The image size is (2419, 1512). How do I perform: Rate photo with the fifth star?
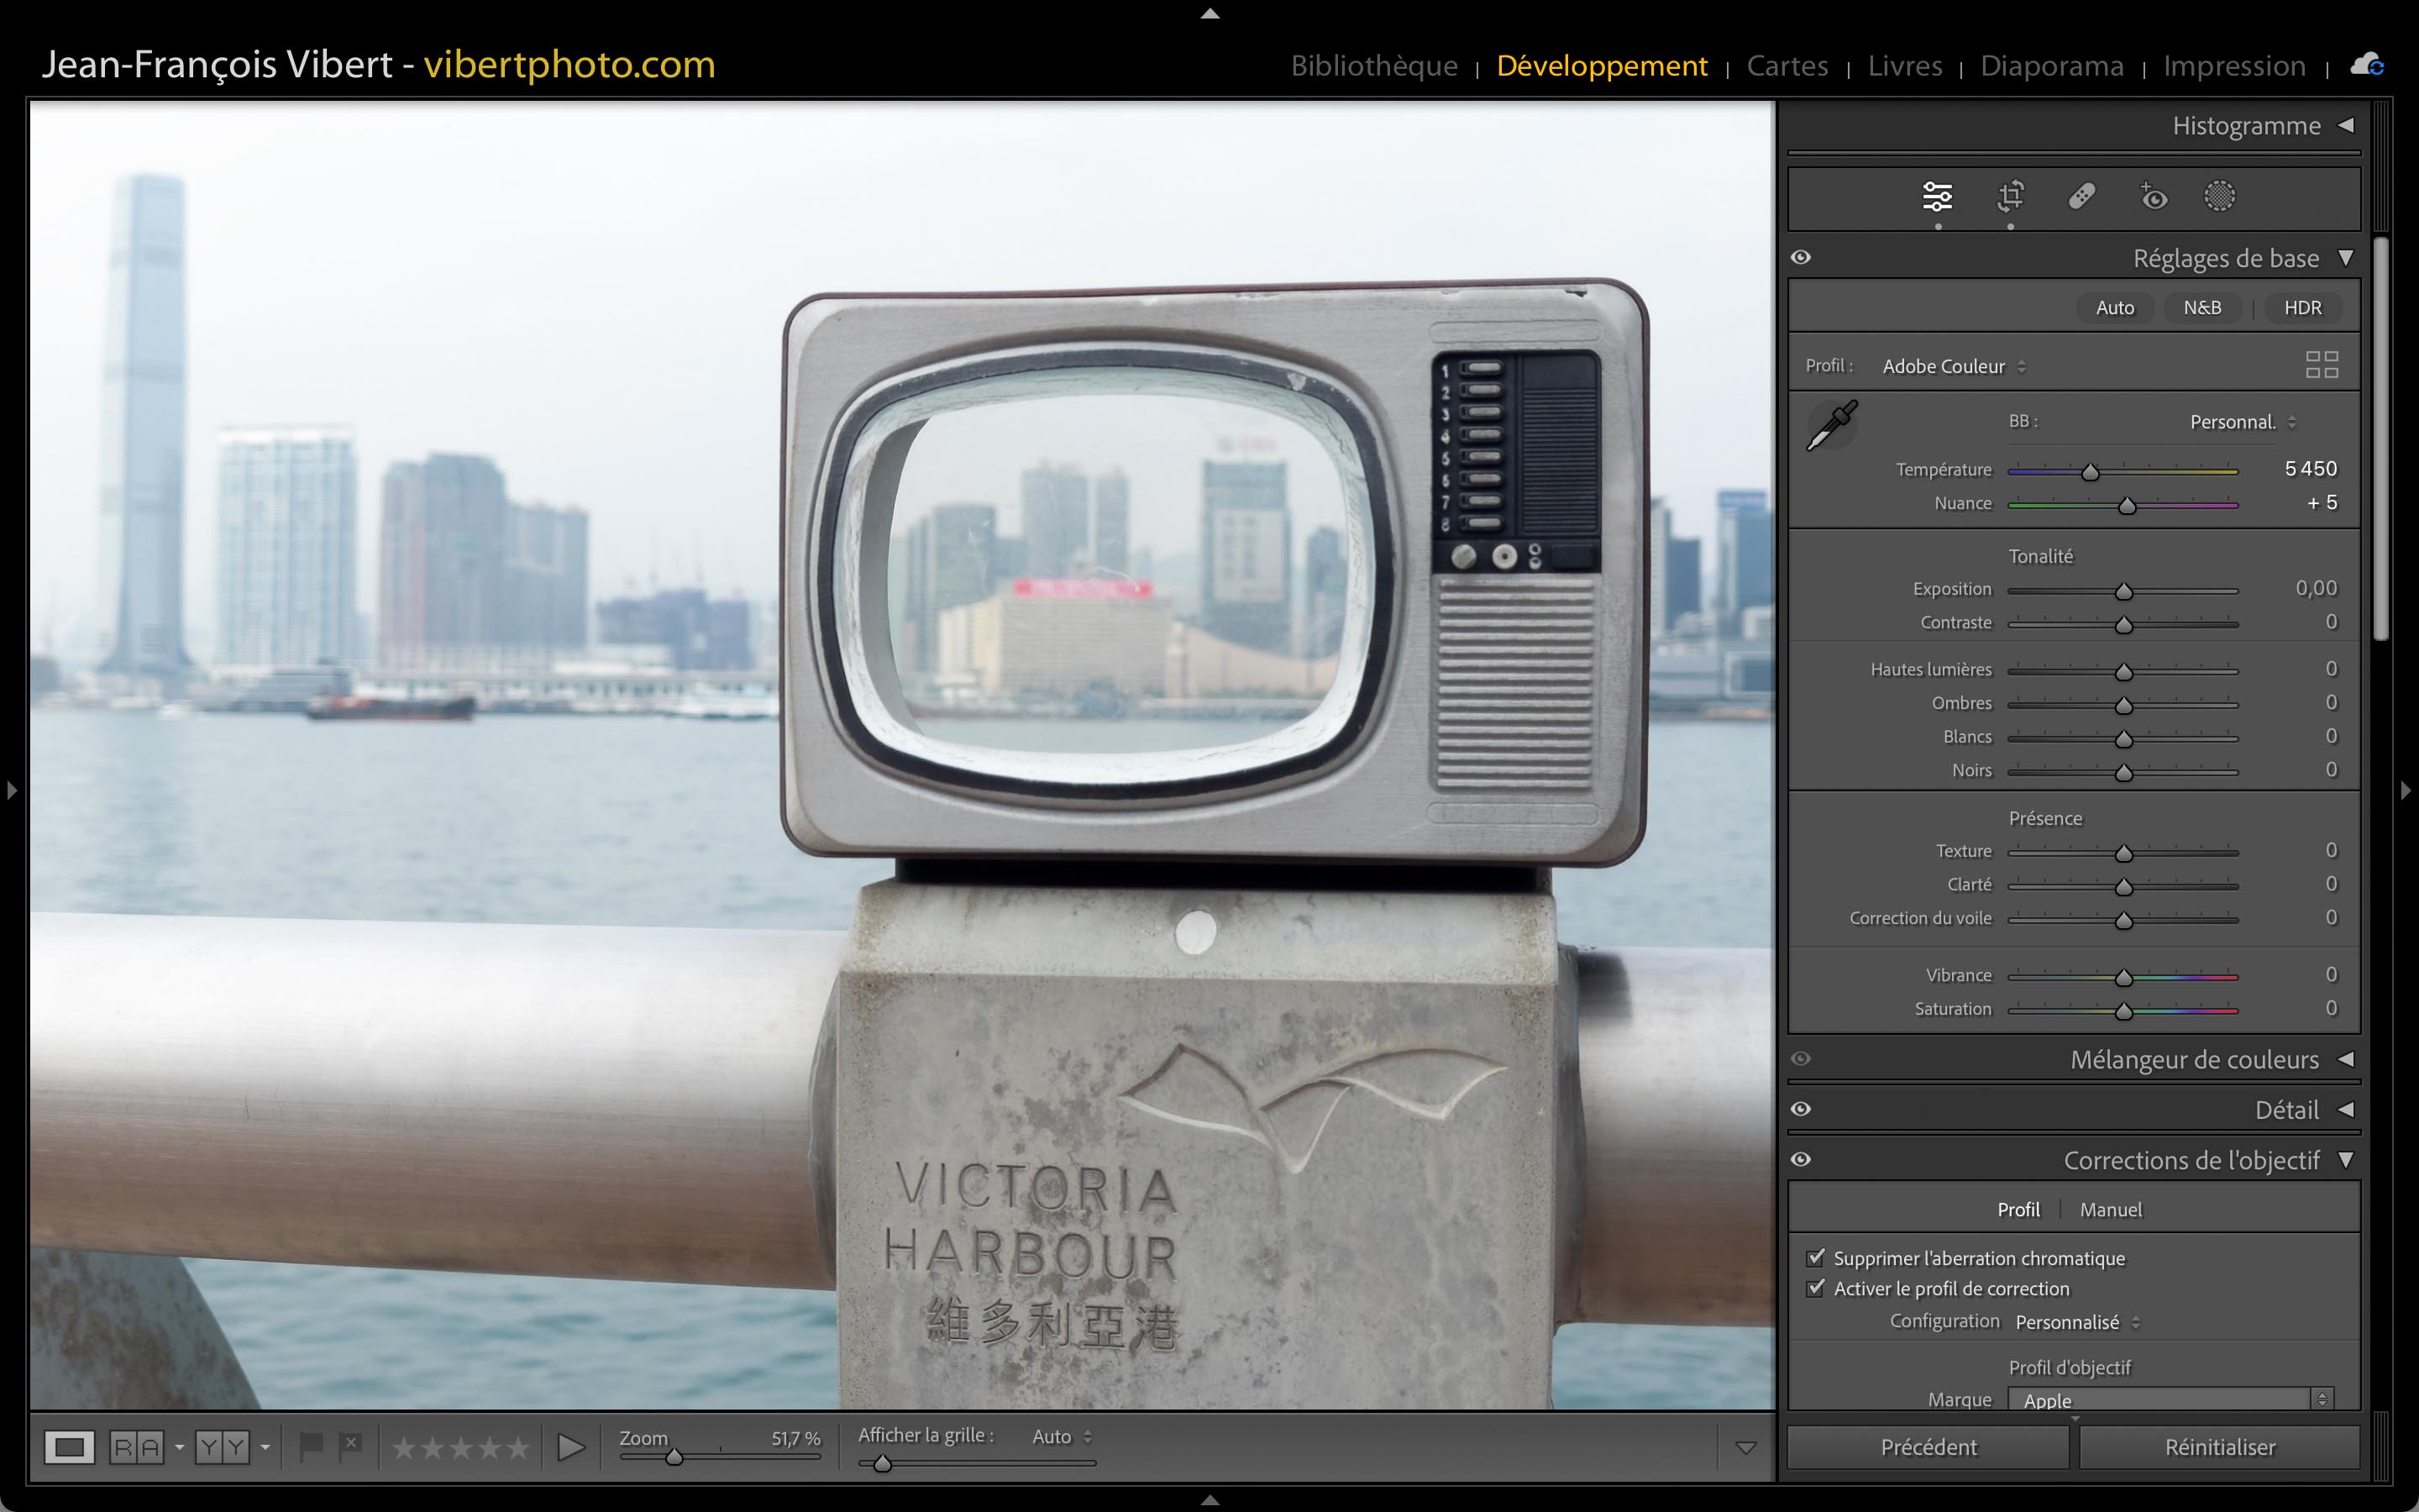tap(517, 1447)
